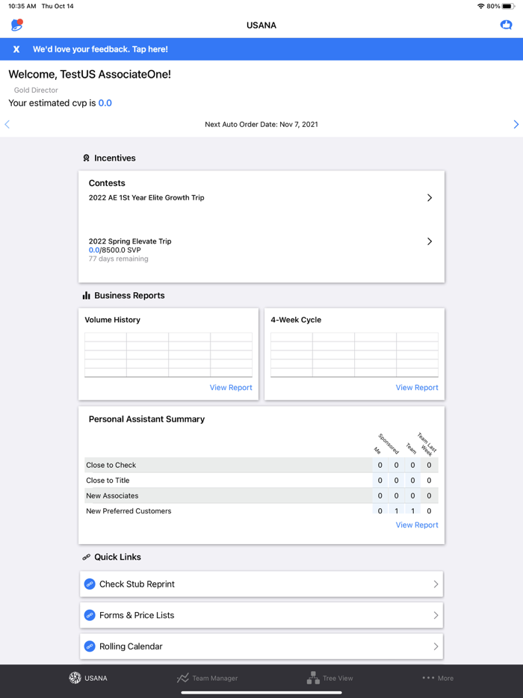Open Rolling Calendar quick link
This screenshot has width=523, height=698.
pyautogui.click(x=261, y=646)
